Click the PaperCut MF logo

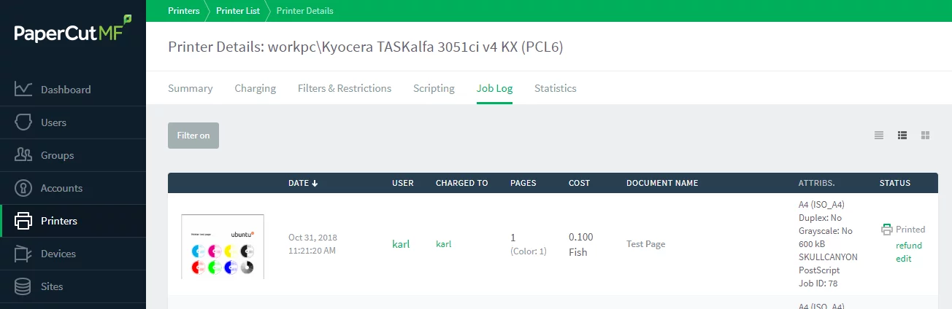point(73,29)
